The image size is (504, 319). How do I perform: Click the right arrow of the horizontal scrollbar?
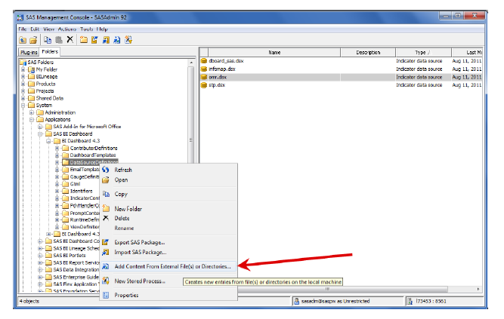[478, 289]
